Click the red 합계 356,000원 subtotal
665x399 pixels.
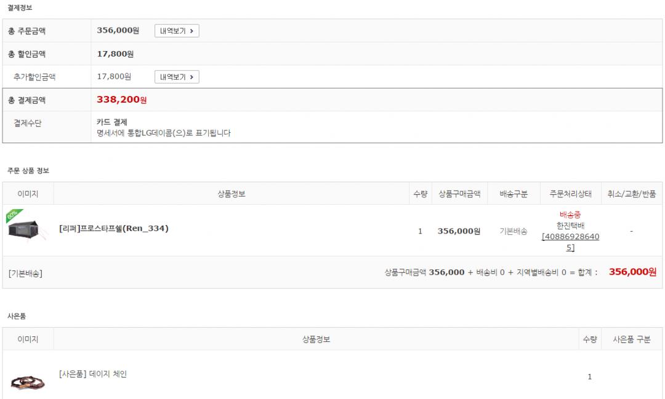(632, 272)
